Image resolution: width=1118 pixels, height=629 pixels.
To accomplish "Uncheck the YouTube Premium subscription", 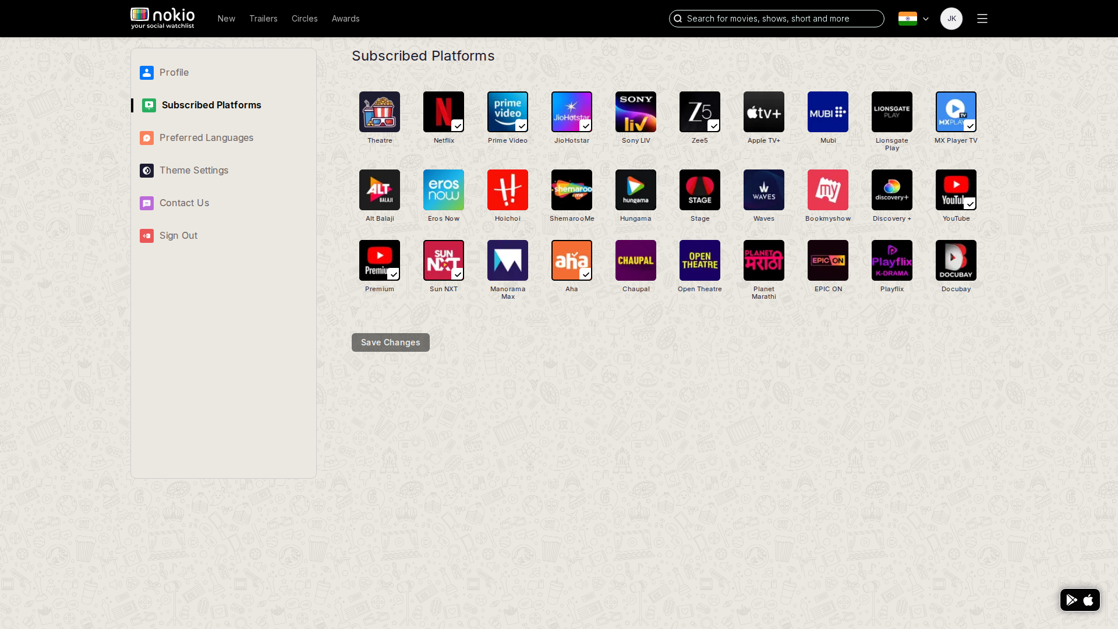I will coord(380,260).
